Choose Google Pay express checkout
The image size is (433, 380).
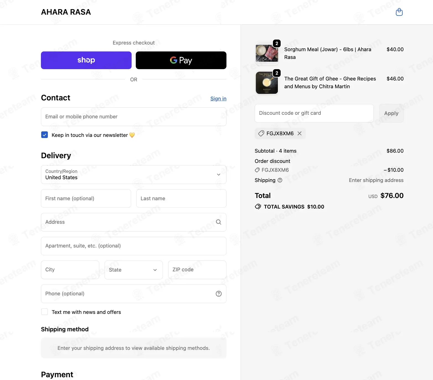point(181,60)
